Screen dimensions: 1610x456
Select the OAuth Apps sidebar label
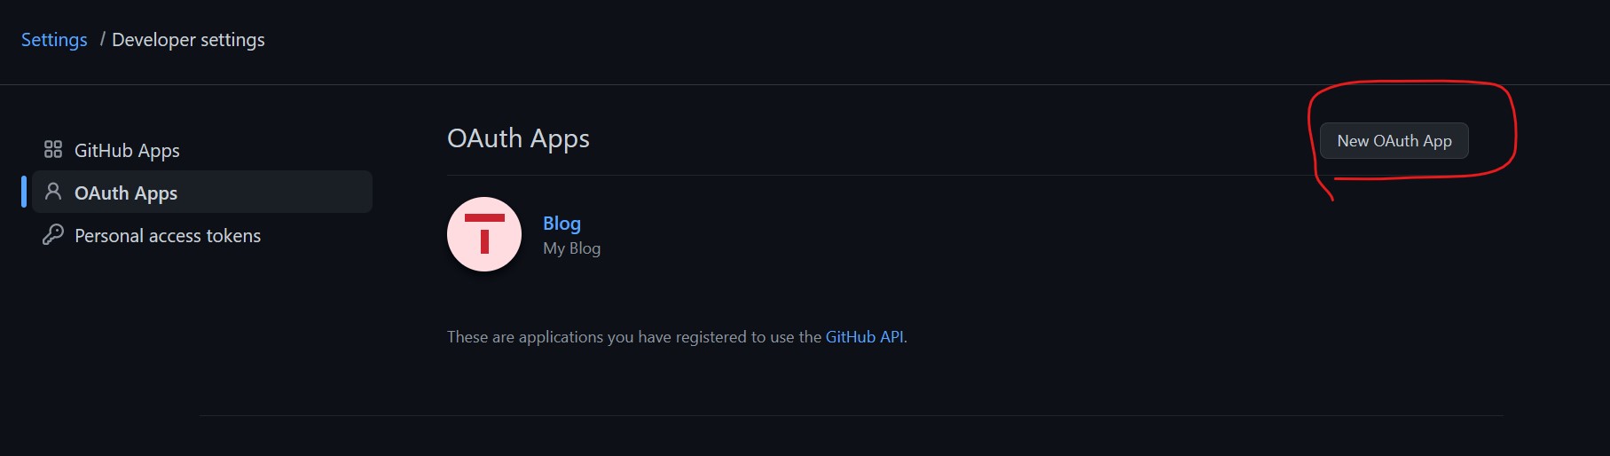click(126, 193)
